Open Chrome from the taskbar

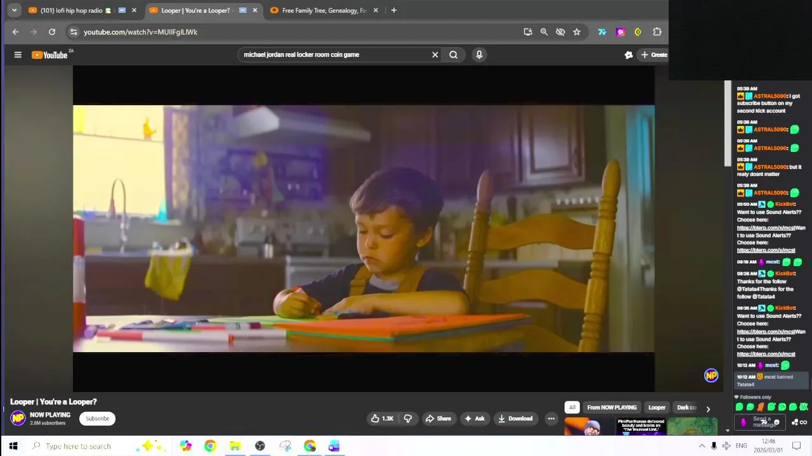(x=210, y=446)
